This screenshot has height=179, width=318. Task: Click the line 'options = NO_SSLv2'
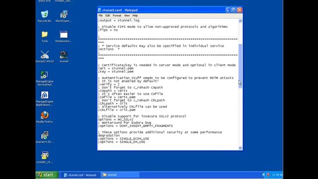pos(116,119)
